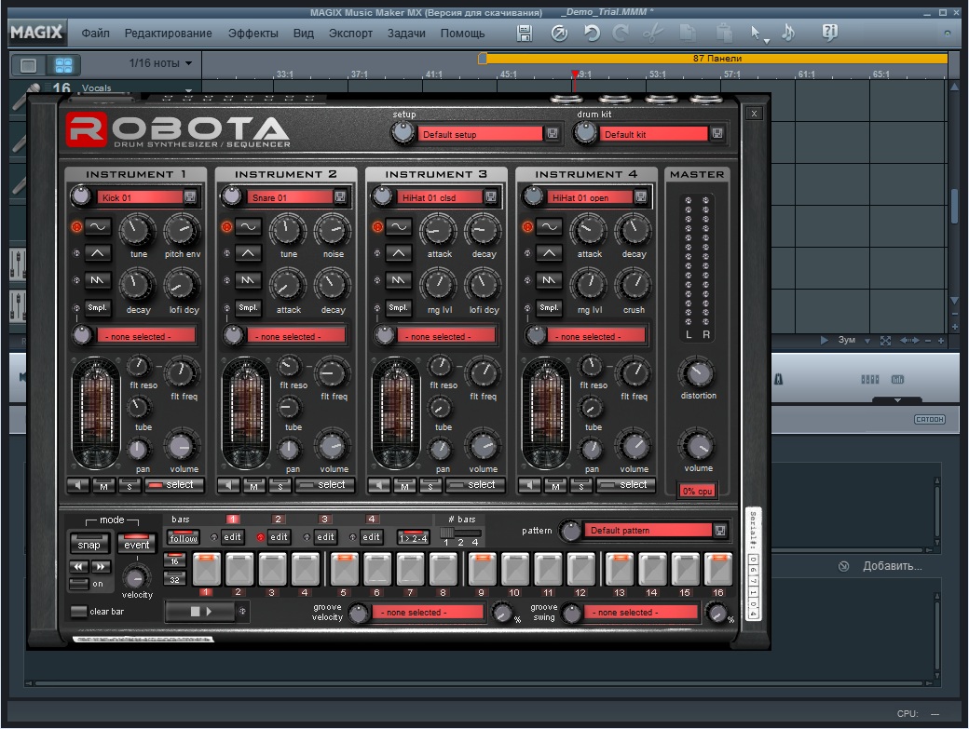
Task: Open the Default kit drum kit list
Action: pyautogui.click(x=653, y=134)
